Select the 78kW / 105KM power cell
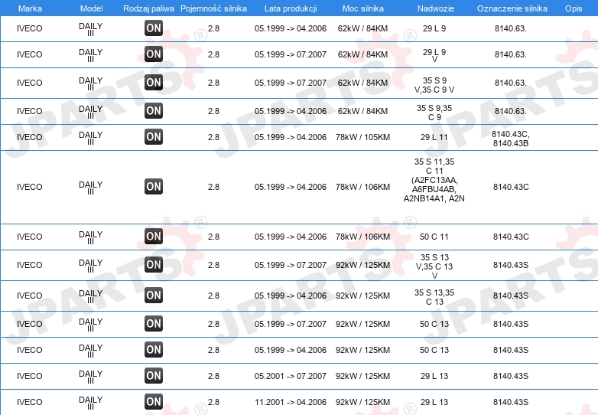The height and width of the screenshot is (415, 598). (x=362, y=137)
